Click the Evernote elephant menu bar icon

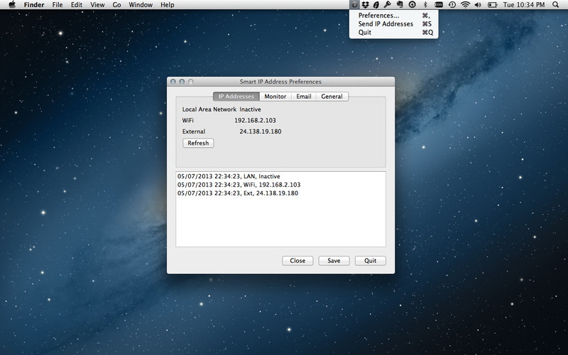pos(400,5)
